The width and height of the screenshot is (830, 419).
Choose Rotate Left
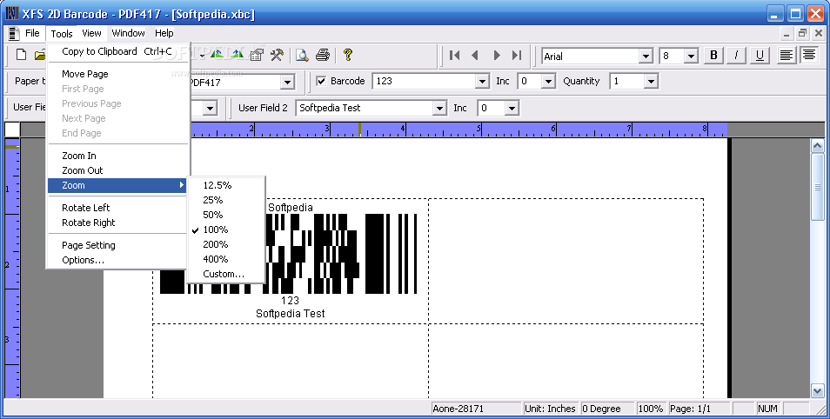pyautogui.click(x=117, y=208)
